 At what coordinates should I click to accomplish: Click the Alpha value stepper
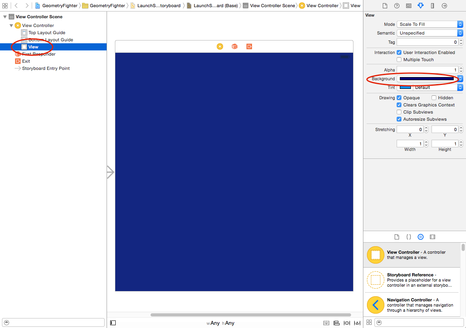click(461, 70)
